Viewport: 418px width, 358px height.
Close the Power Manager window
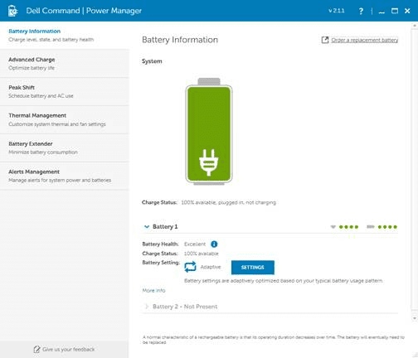(407, 11)
